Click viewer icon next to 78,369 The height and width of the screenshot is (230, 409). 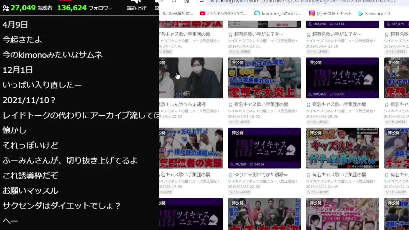point(232,165)
